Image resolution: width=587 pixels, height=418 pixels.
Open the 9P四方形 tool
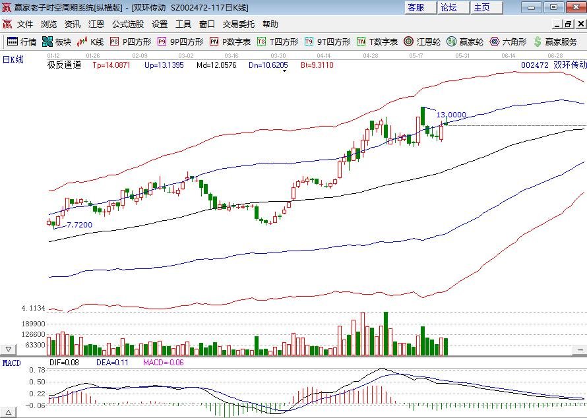pos(180,42)
